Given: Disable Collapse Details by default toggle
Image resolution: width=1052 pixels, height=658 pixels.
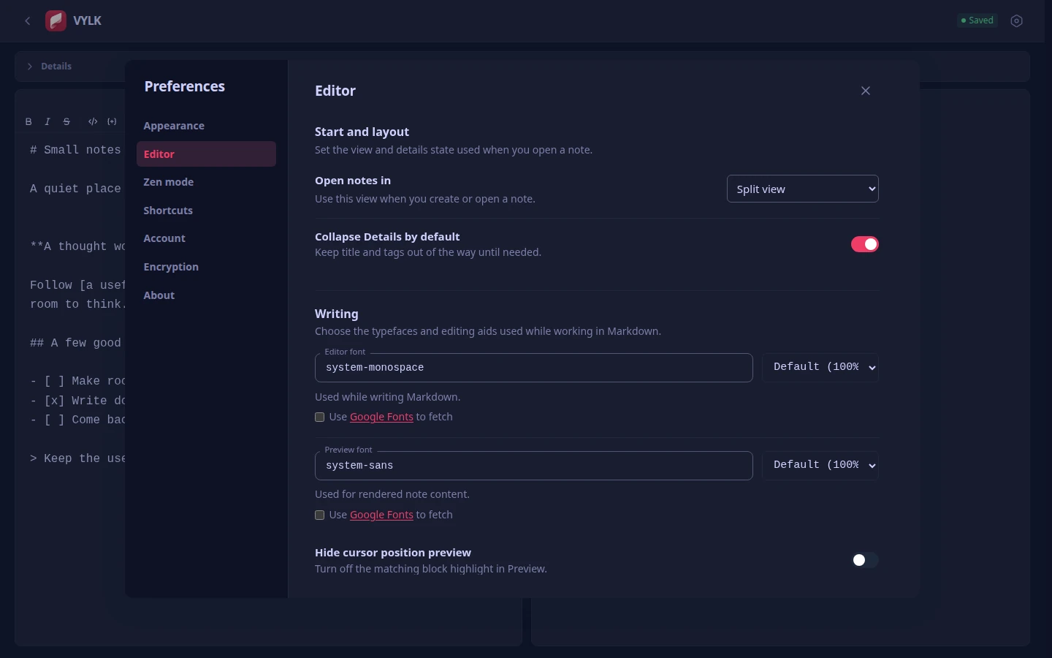Looking at the screenshot, I should click(865, 244).
